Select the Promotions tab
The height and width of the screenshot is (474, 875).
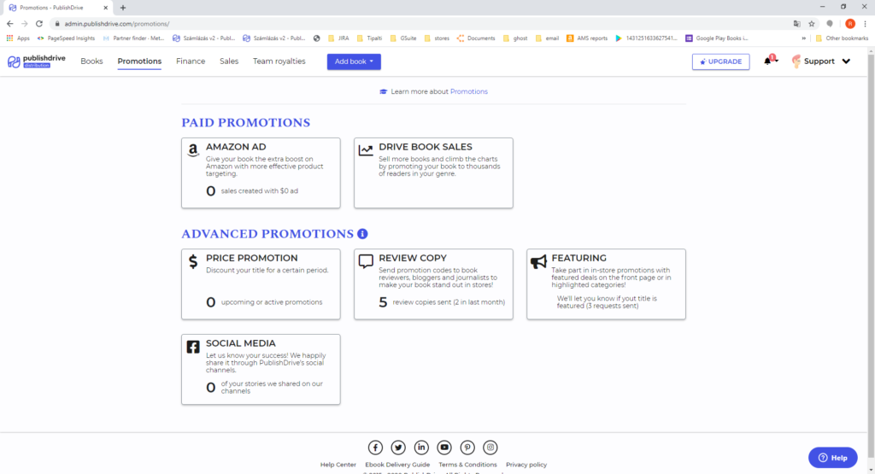pos(139,61)
